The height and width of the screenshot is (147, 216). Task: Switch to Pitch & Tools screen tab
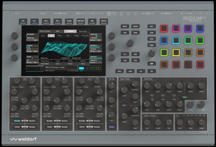pos(45,31)
